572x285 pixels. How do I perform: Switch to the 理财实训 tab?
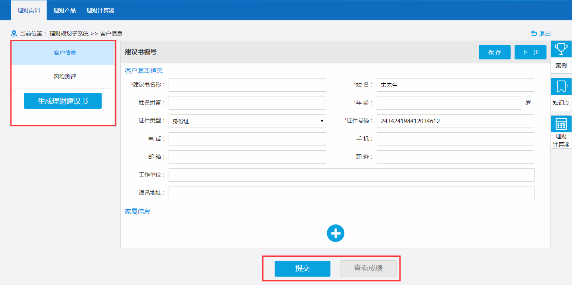pos(29,10)
